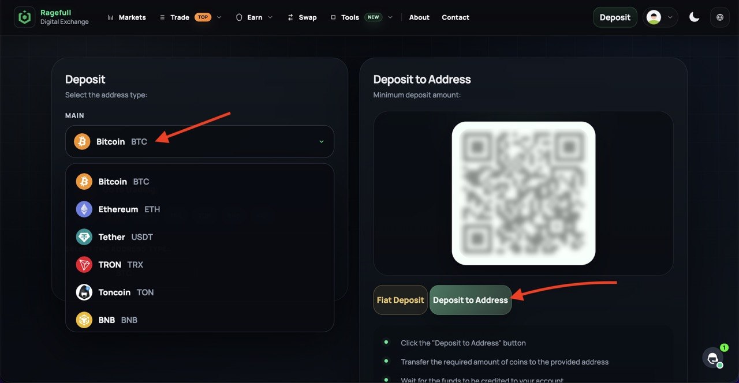Expand the account menu chevron

pos(670,17)
